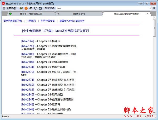Click the eye view toolbar icon
The image size is (158, 120).
pos(31,8)
